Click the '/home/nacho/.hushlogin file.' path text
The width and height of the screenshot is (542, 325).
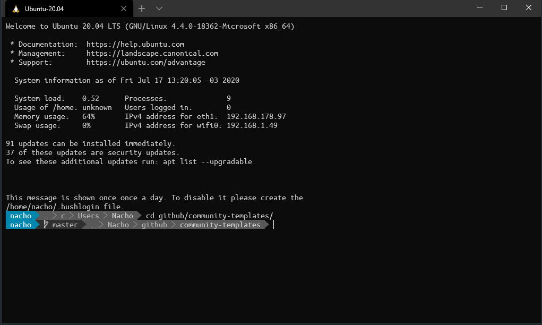click(65, 207)
